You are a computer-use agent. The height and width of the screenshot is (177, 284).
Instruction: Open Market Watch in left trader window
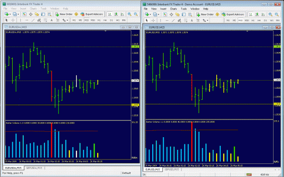click(24, 14)
